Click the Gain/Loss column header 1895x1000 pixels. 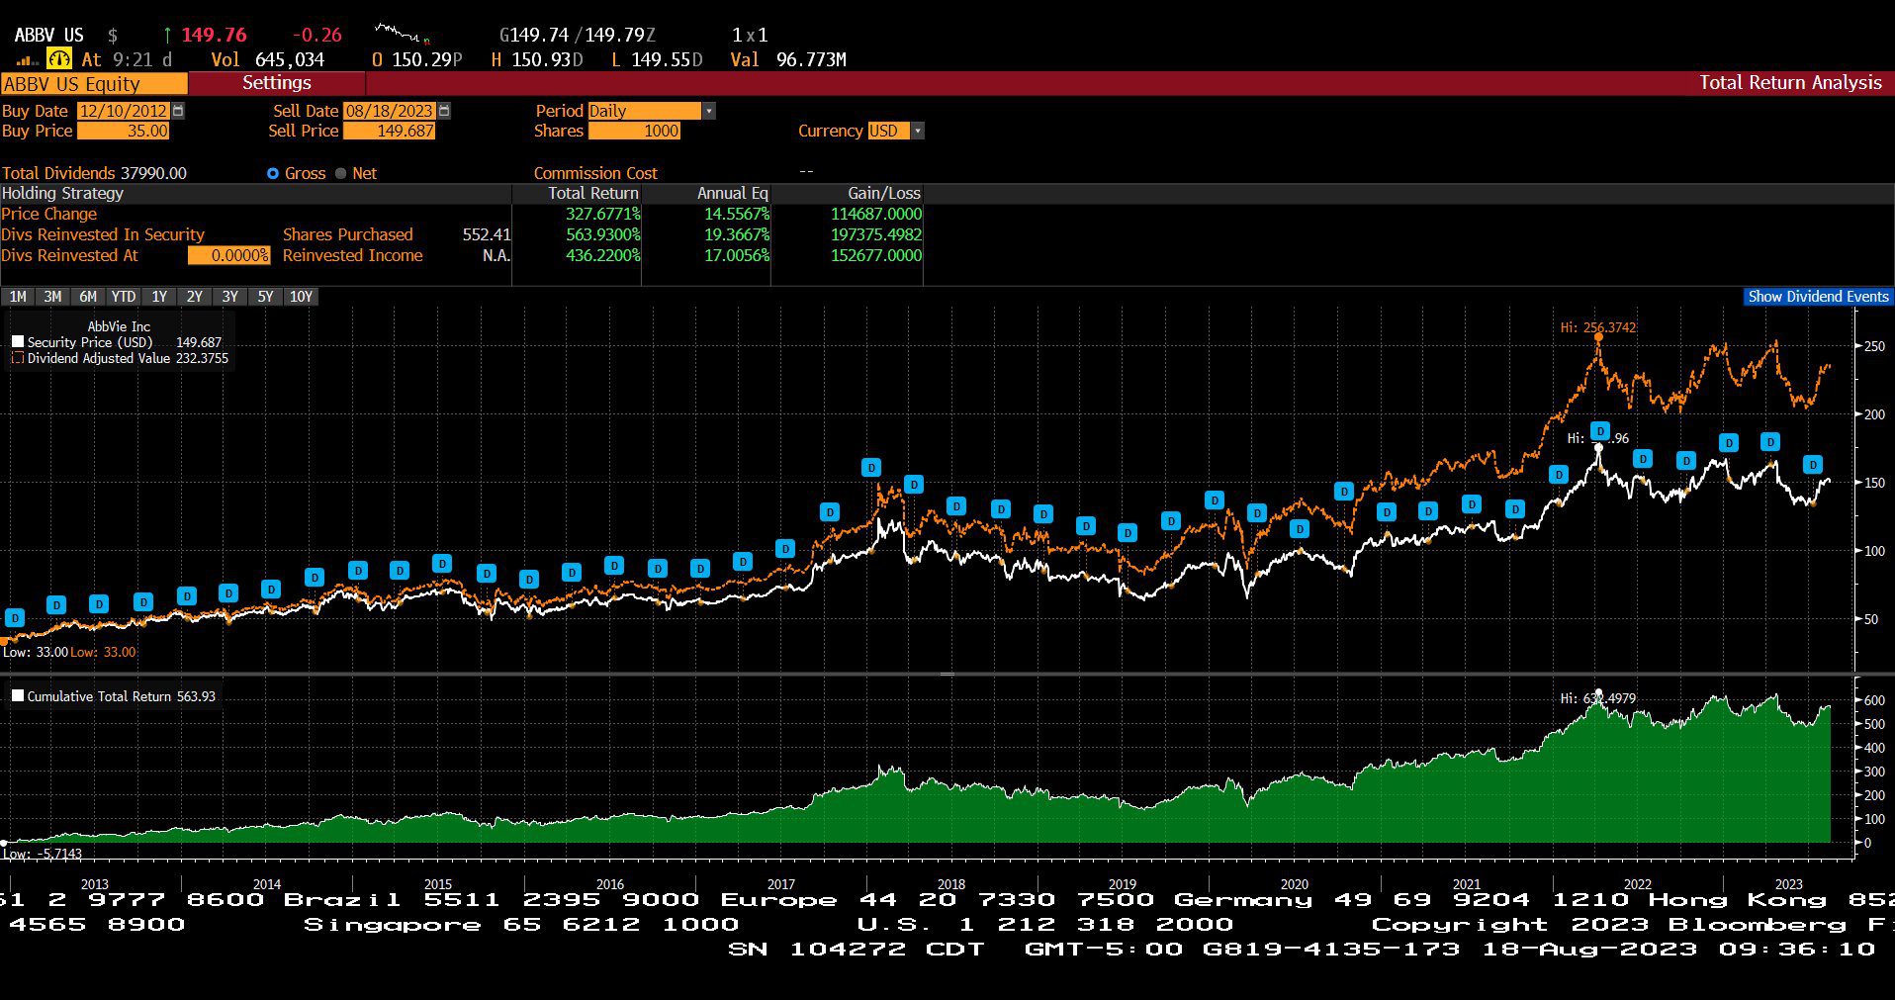pos(884,193)
